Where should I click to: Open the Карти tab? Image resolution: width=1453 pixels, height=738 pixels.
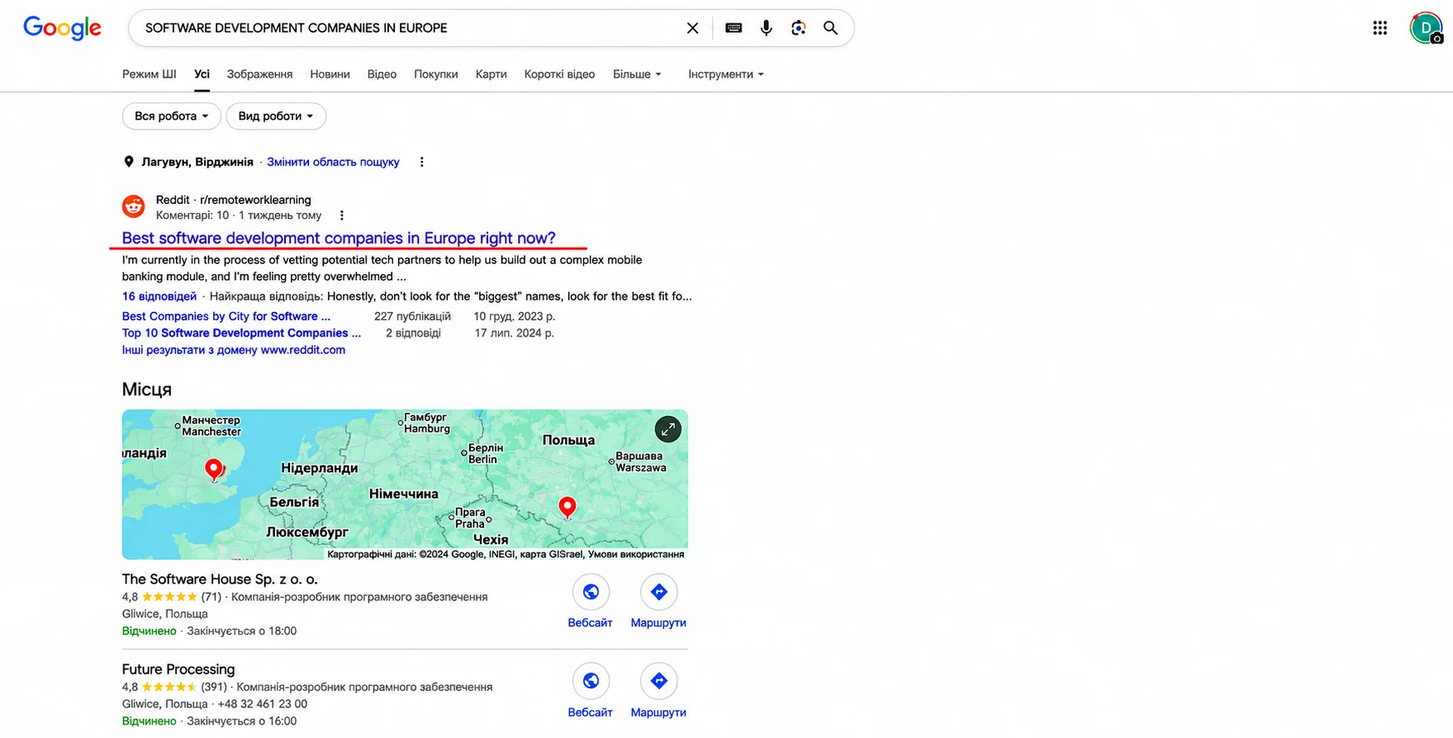coord(491,74)
